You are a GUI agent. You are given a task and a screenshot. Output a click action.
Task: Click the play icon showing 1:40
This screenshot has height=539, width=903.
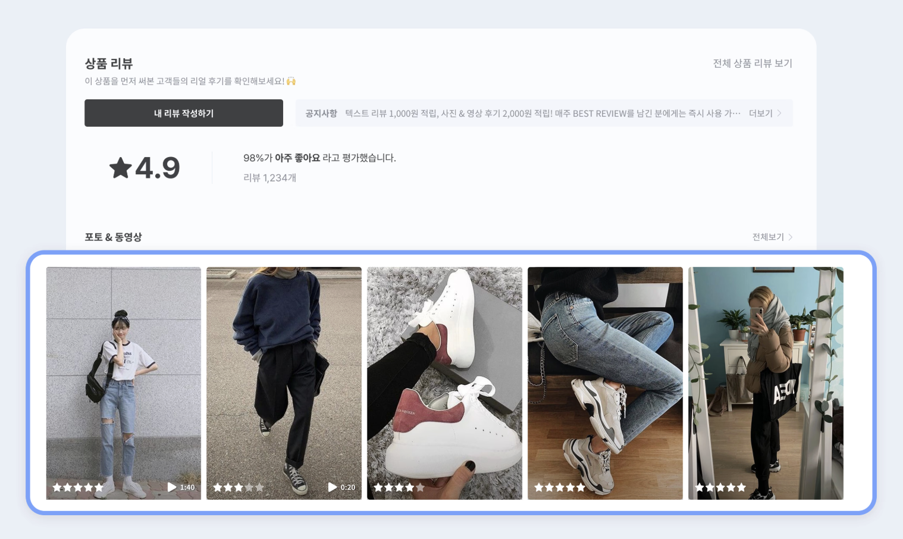click(172, 487)
